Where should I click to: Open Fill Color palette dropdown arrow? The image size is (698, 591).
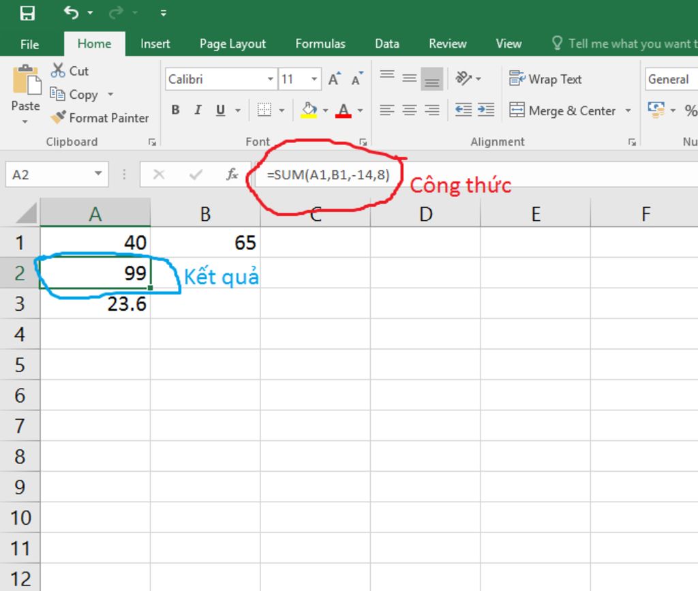[325, 110]
